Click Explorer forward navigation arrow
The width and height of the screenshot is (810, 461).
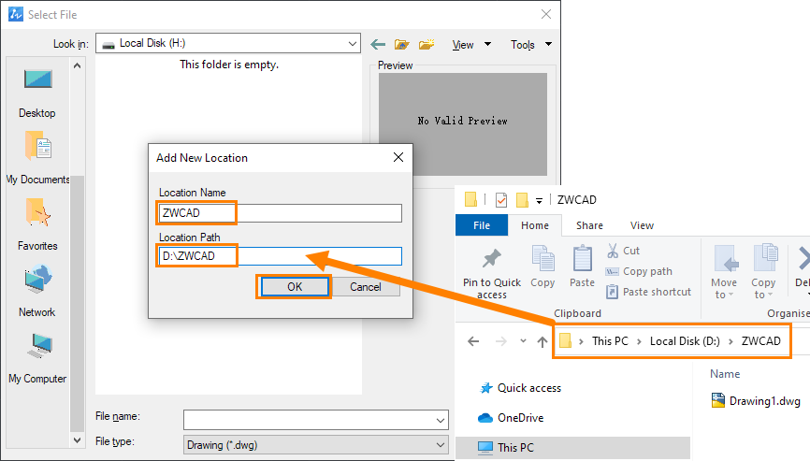pyautogui.click(x=500, y=341)
